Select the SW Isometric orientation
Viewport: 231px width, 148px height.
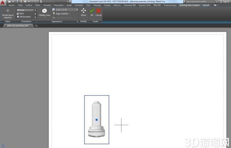(x=25, y=17)
